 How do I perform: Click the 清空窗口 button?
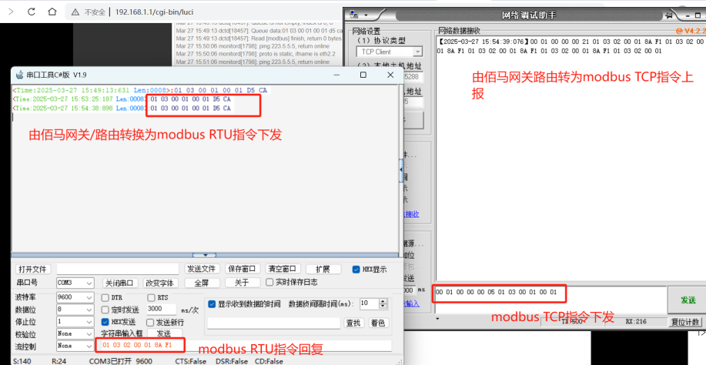pyautogui.click(x=282, y=270)
